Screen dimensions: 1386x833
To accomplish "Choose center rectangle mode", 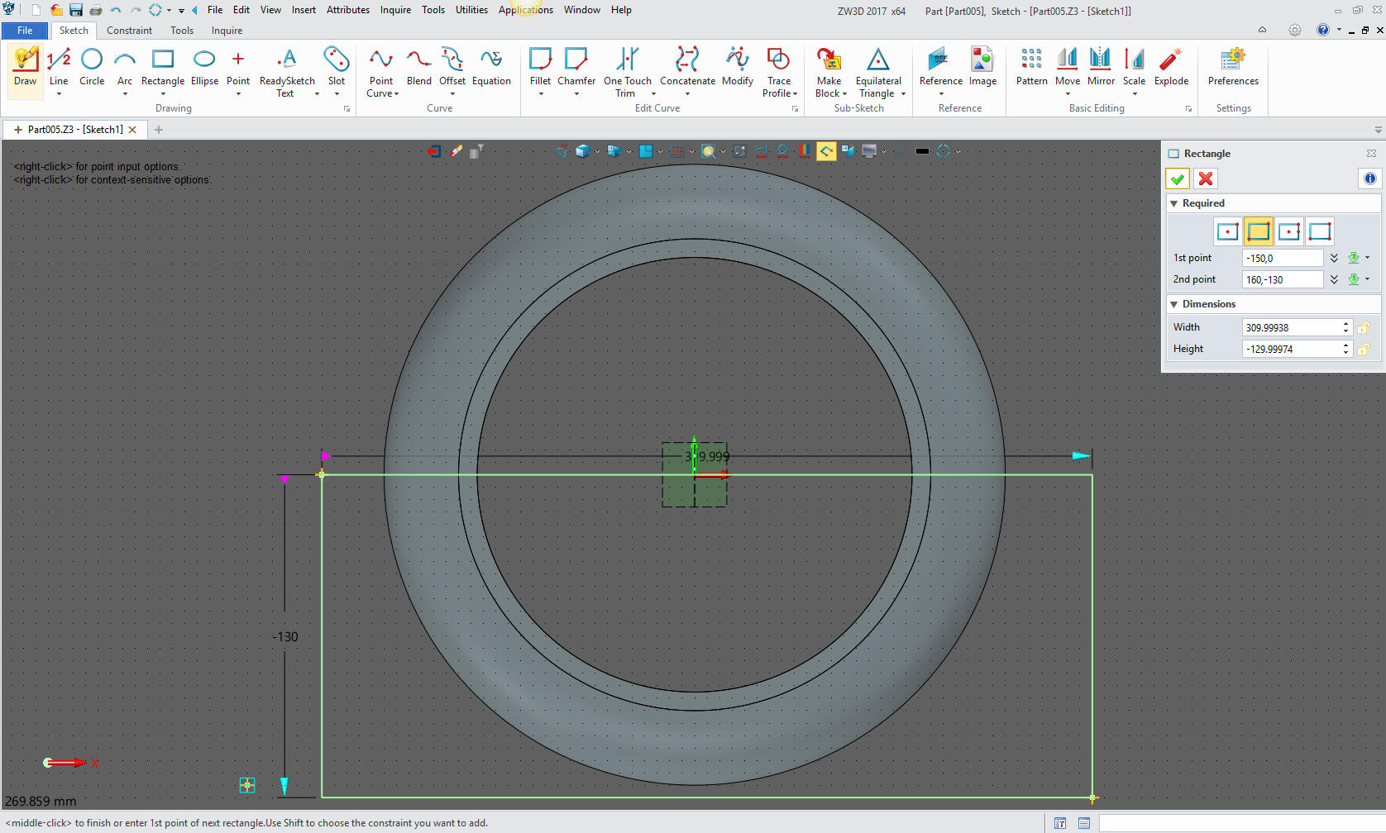I will tap(1228, 232).
